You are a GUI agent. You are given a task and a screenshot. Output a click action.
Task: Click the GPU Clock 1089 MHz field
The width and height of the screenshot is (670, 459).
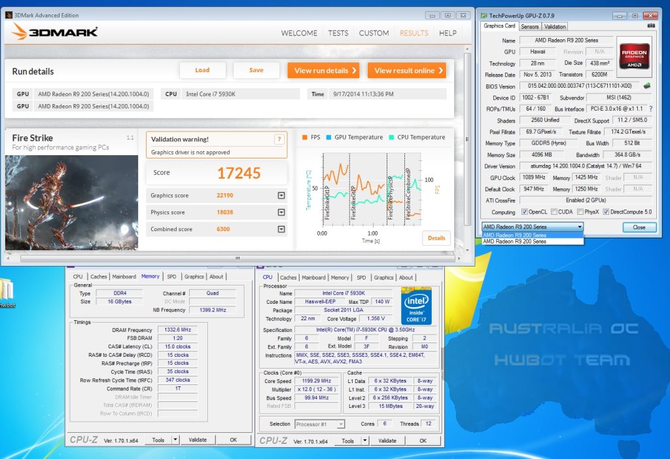534,177
